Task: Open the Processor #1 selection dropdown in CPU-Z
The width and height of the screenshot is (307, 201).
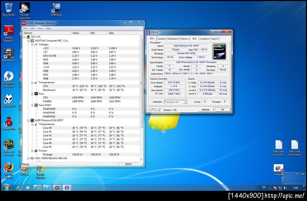Action: click(176, 102)
